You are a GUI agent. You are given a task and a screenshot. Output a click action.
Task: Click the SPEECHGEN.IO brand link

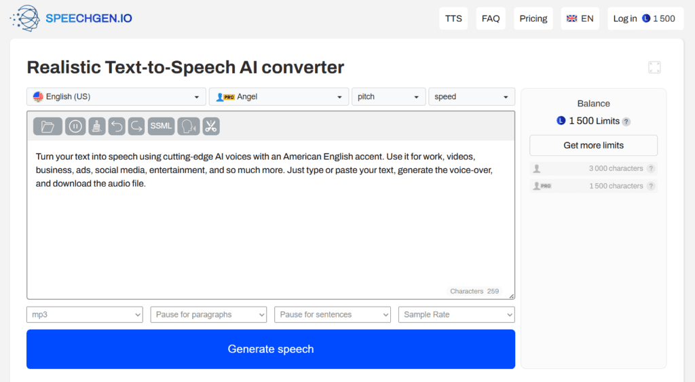(89, 18)
